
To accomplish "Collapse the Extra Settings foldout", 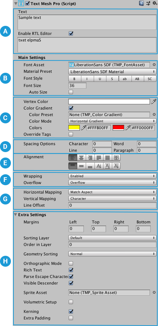I will tap(15, 215).
